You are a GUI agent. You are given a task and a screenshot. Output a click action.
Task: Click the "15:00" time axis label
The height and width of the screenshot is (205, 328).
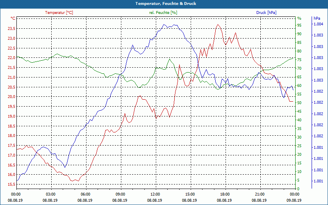tap(190, 194)
